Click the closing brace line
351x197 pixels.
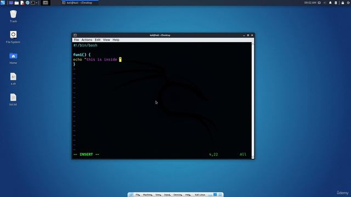tap(75, 65)
